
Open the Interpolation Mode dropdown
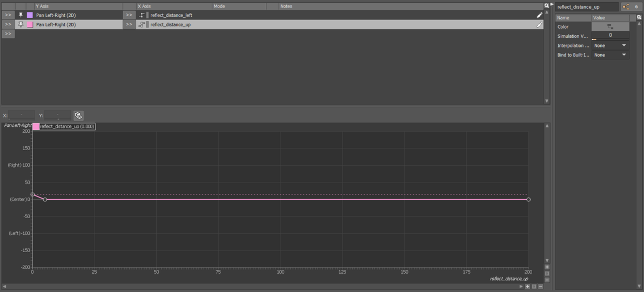610,45
